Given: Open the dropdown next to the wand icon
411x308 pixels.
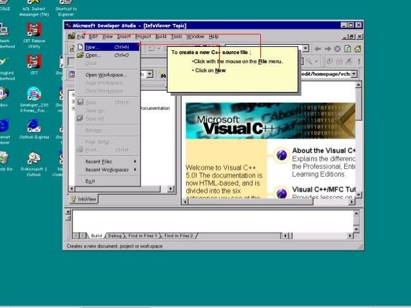Looking at the screenshot, I should point(316,62).
